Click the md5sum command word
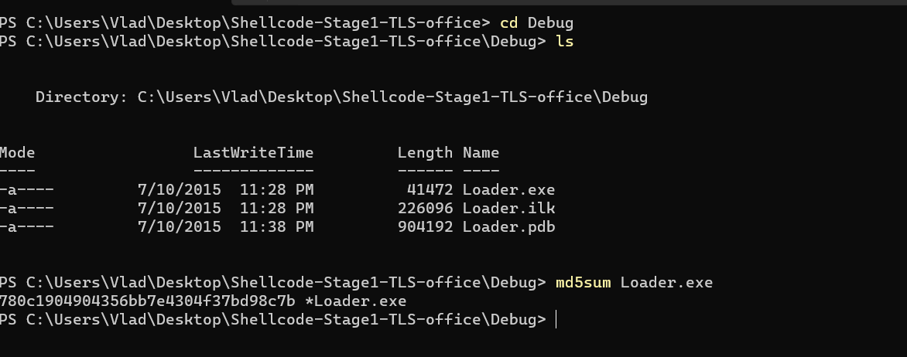 click(x=583, y=283)
